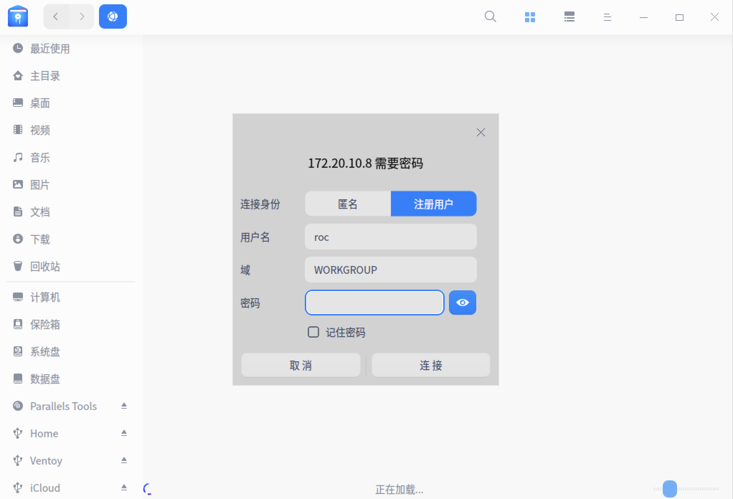This screenshot has height=499, width=733.
Task: Eject the Ventoy drive
Action: point(124,460)
